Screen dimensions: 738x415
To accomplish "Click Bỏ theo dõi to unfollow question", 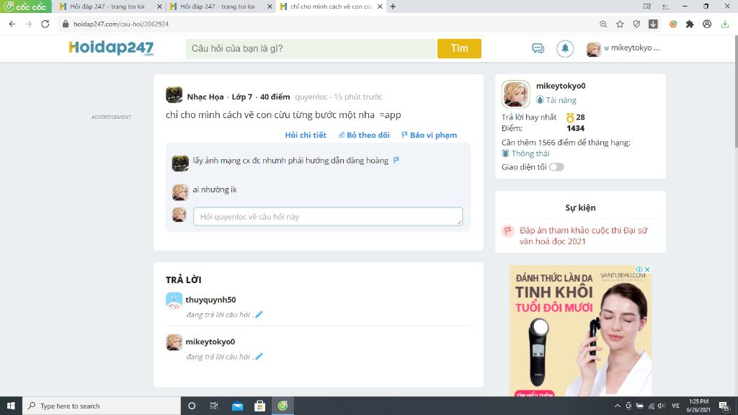I will [x=364, y=135].
